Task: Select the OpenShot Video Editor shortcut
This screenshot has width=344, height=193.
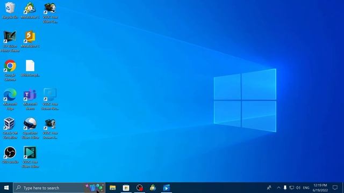Action: [x=30, y=128]
